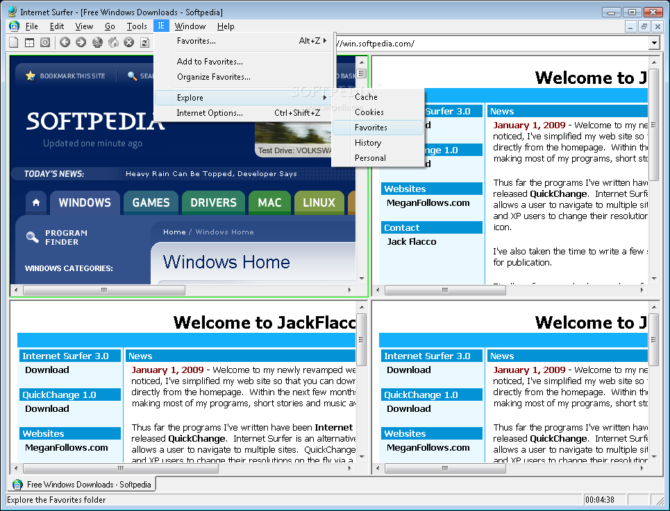This screenshot has height=511, width=670.
Task: Minimize the inner document window
Action: click(x=630, y=26)
